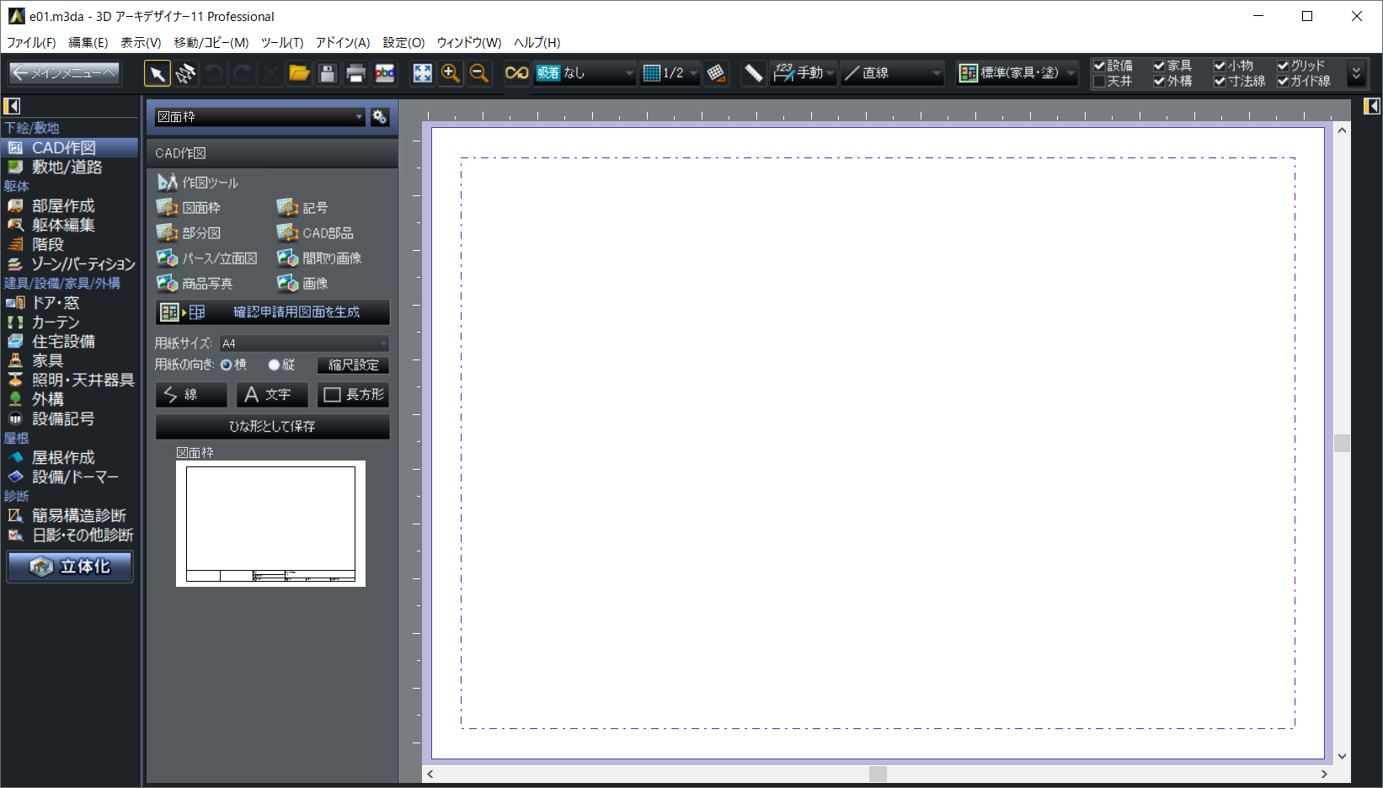
Task: Click the zoom out magnifier icon
Action: click(x=479, y=74)
